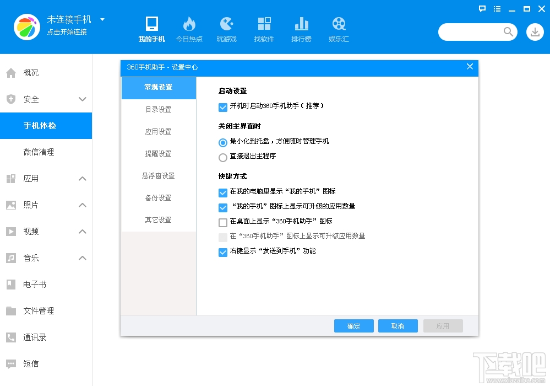550x386 pixels.
Task: Click the 电子书 bookmark icon
Action: click(11, 285)
